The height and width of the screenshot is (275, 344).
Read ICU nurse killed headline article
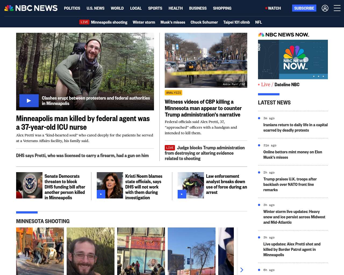point(83,123)
